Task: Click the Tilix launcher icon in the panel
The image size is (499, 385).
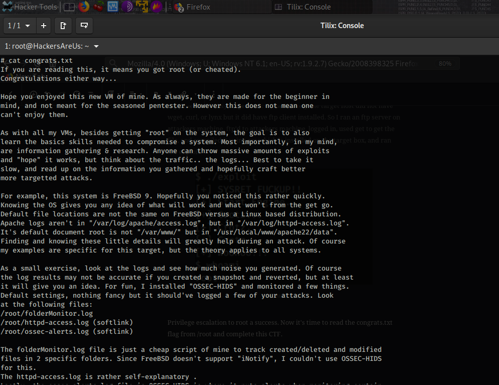Action: point(69,7)
